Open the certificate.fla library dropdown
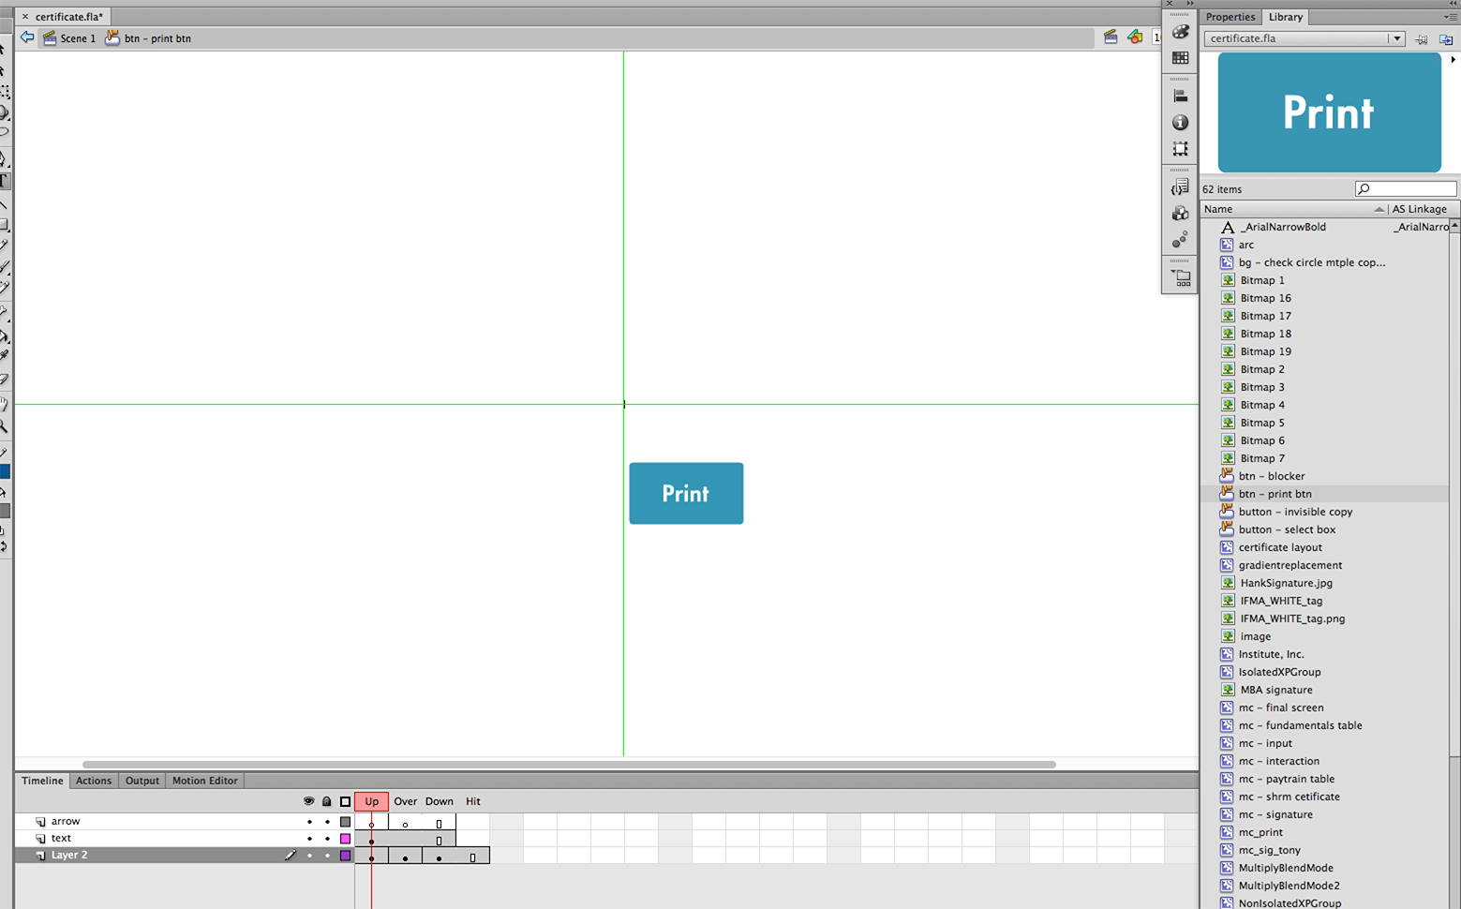 click(1396, 38)
